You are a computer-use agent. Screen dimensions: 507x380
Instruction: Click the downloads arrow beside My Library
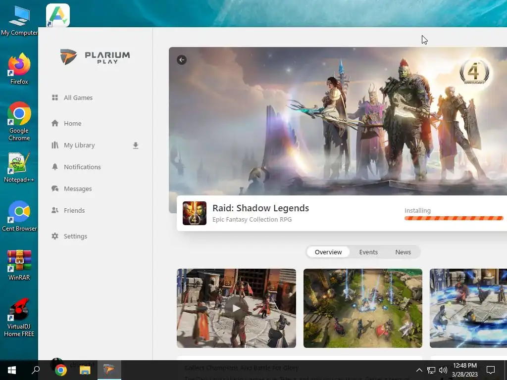(136, 146)
